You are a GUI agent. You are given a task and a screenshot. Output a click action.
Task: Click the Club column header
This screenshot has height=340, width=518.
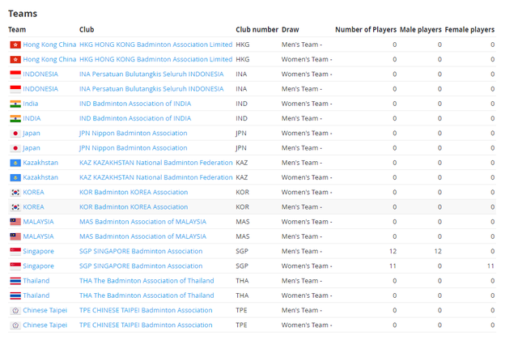87,30
